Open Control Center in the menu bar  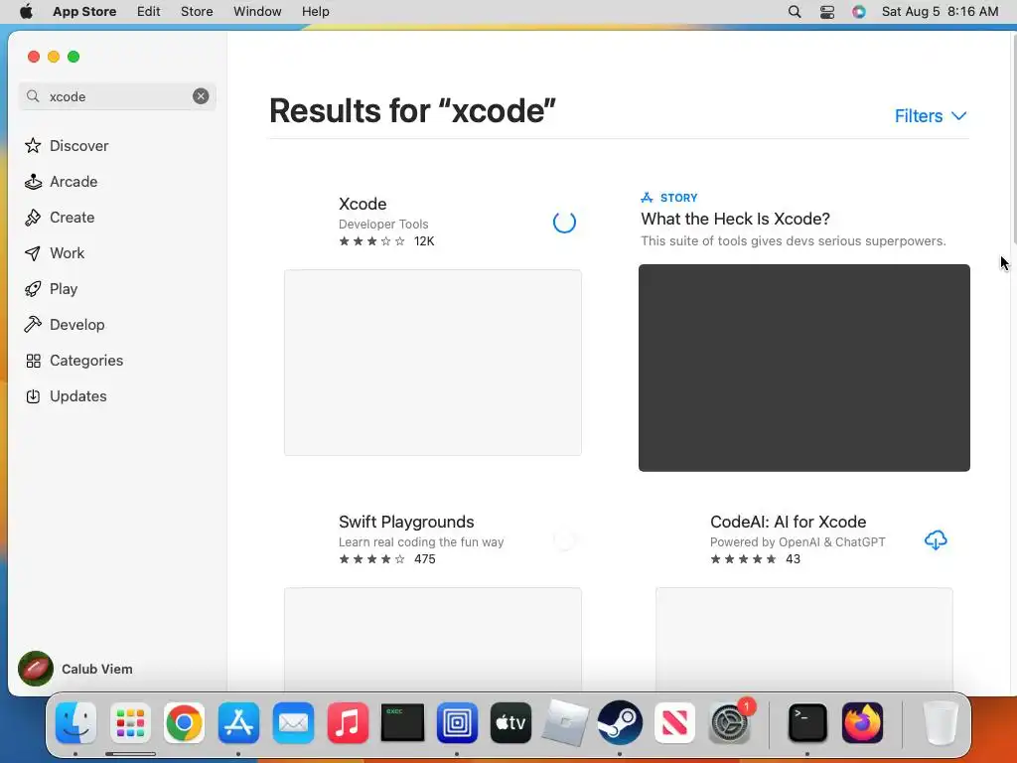point(827,12)
